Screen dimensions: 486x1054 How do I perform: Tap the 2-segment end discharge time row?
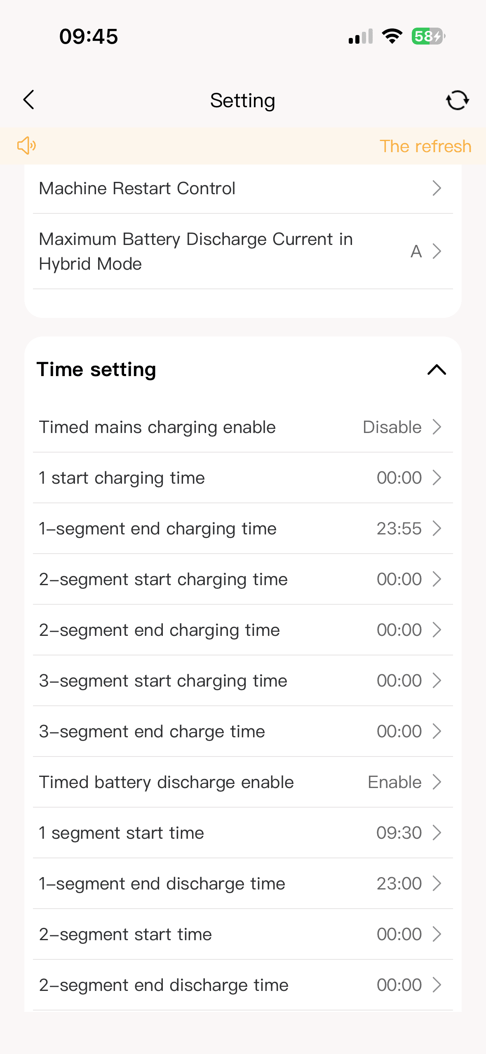pyautogui.click(x=242, y=985)
